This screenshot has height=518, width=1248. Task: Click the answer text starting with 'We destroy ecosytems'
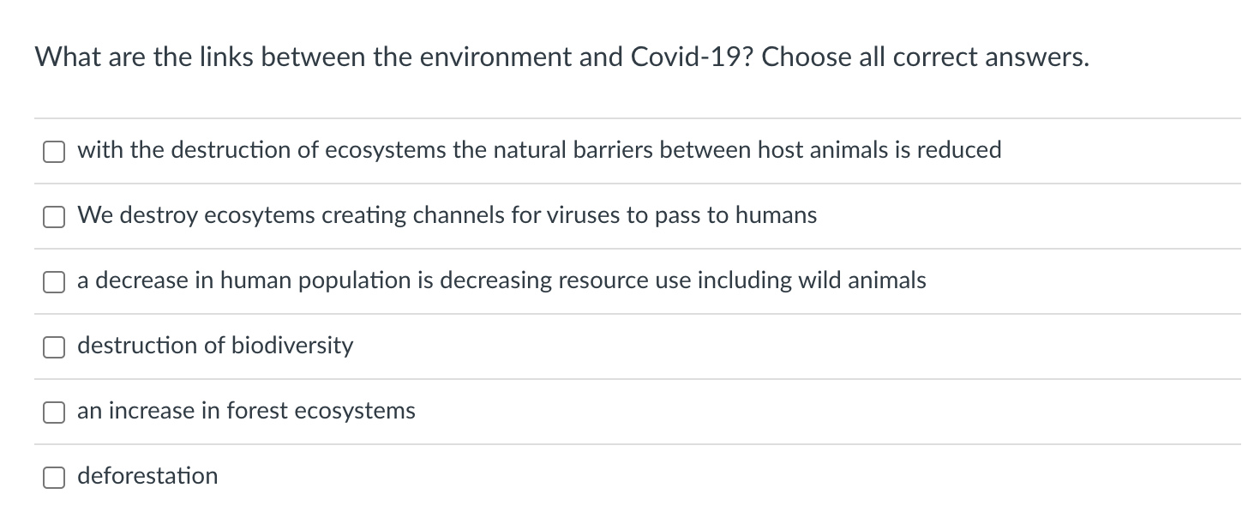coord(447,215)
